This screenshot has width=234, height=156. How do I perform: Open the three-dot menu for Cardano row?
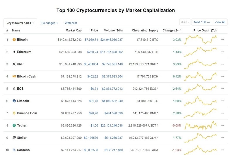pyautogui.click(x=223, y=150)
